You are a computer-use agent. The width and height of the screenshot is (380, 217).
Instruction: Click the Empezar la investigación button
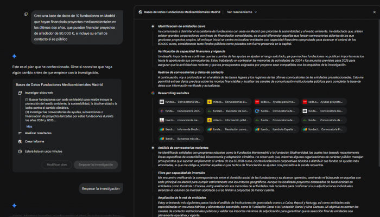(x=95, y=165)
